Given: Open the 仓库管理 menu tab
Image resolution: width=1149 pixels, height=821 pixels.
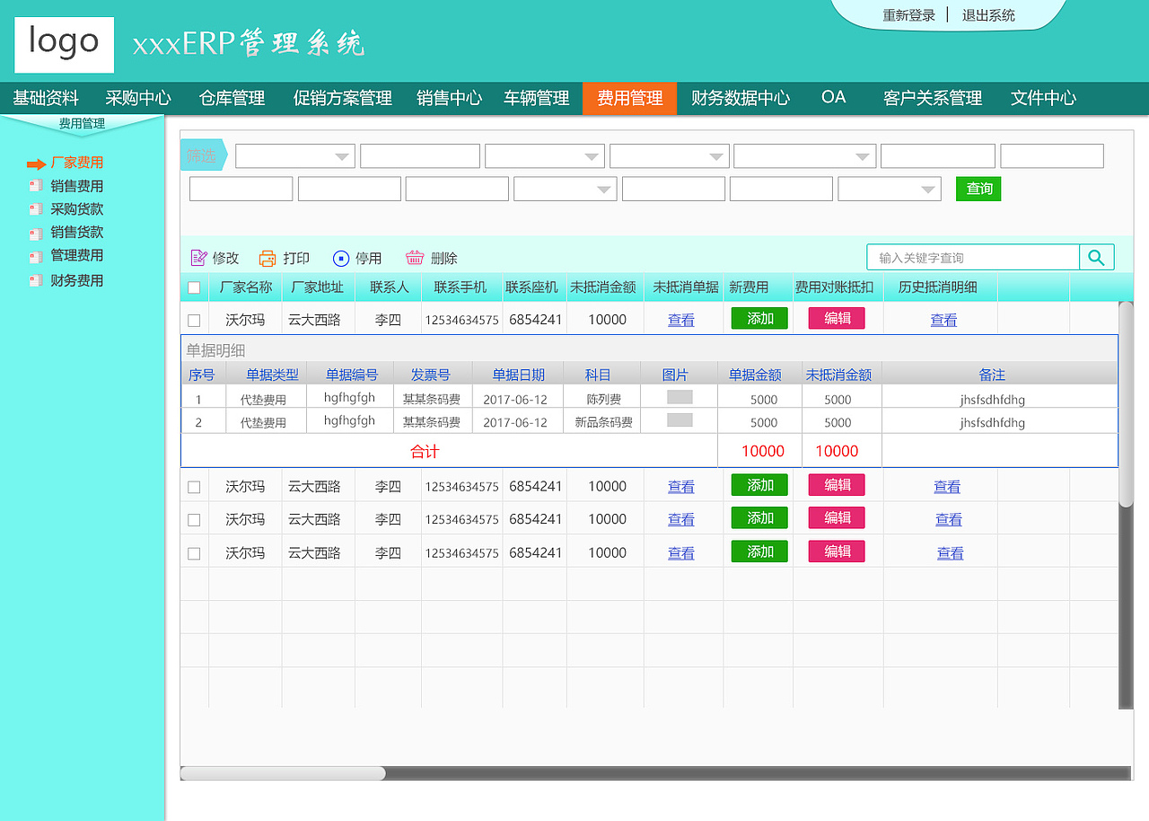Looking at the screenshot, I should pos(231,99).
